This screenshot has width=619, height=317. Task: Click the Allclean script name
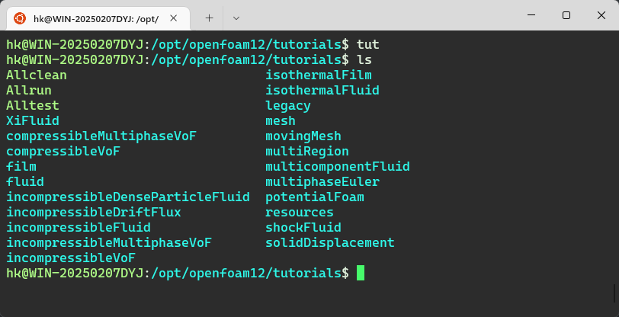pos(37,75)
